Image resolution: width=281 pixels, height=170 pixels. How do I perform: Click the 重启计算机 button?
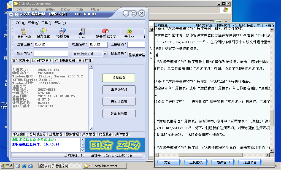pyautogui.click(x=119, y=90)
